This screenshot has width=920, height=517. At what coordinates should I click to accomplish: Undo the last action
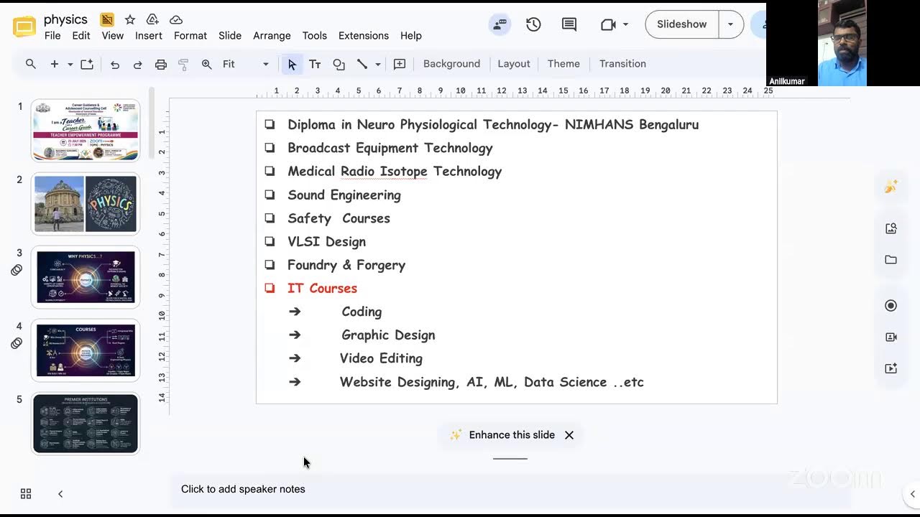point(115,64)
